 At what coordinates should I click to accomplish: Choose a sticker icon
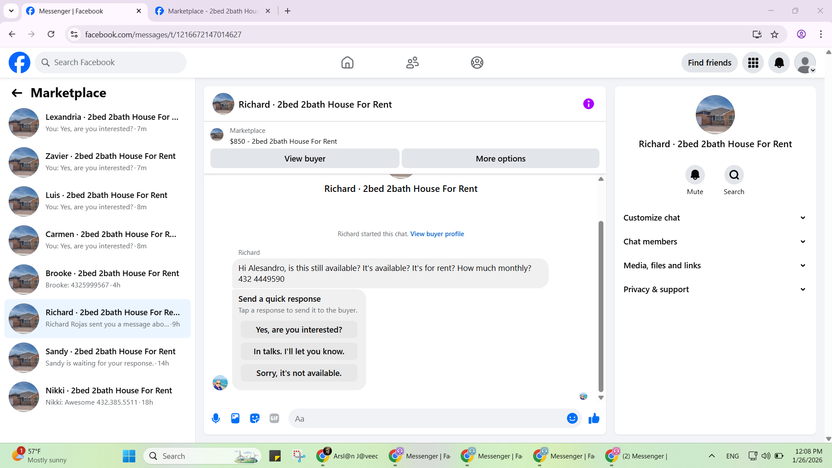tap(255, 419)
